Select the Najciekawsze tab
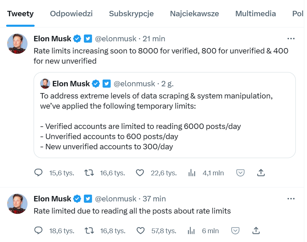 click(x=194, y=14)
